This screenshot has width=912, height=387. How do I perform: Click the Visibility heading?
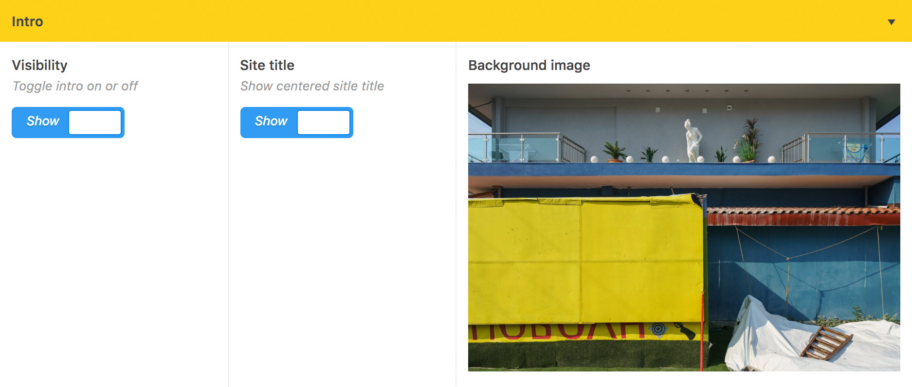pyautogui.click(x=40, y=65)
